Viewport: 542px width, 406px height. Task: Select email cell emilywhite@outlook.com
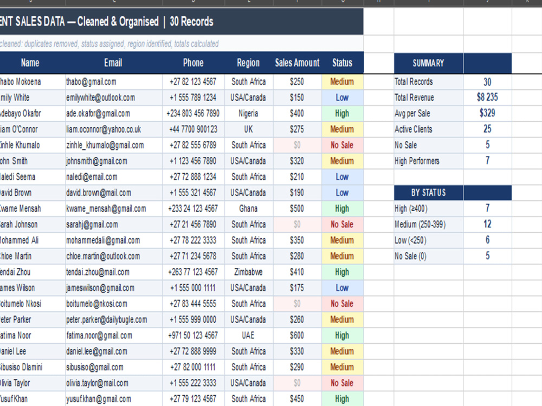114,97
